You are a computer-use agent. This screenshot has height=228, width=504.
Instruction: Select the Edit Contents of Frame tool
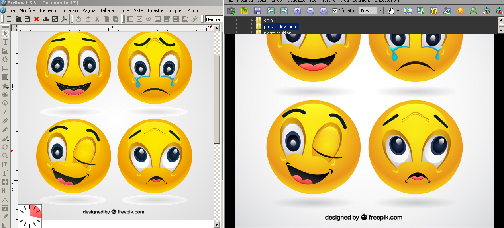5,164
